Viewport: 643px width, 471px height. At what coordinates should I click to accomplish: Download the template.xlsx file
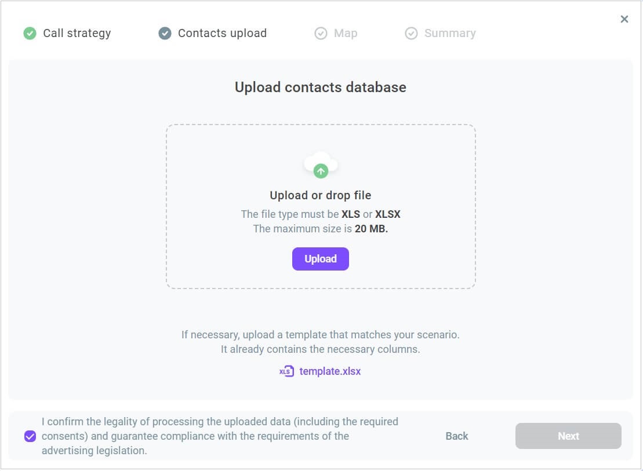330,371
